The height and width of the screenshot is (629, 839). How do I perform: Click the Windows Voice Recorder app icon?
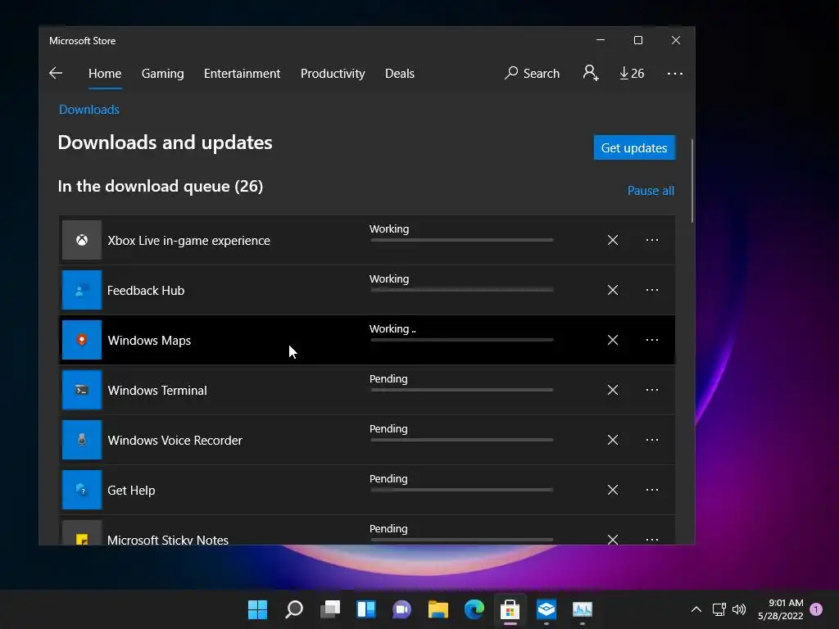click(82, 440)
